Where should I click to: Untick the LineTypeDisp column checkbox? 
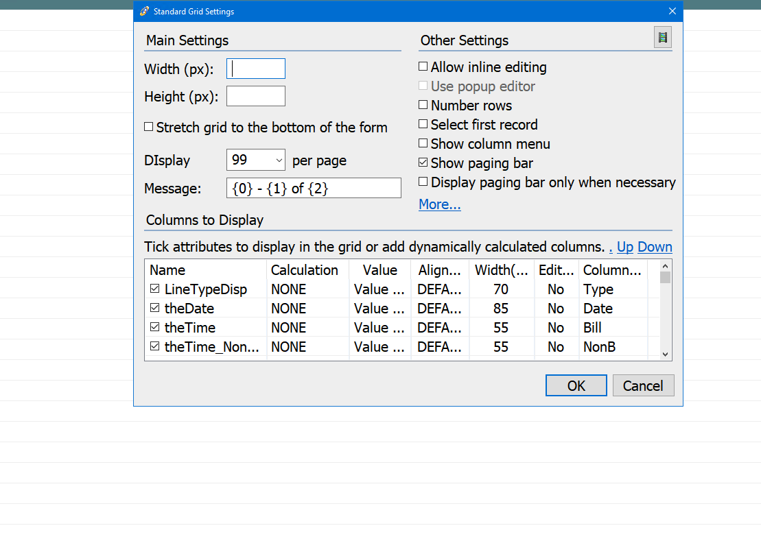click(x=155, y=289)
